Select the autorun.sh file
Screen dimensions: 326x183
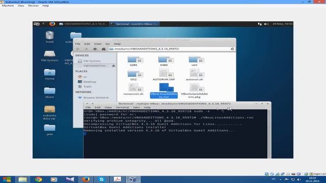[x=195, y=75]
